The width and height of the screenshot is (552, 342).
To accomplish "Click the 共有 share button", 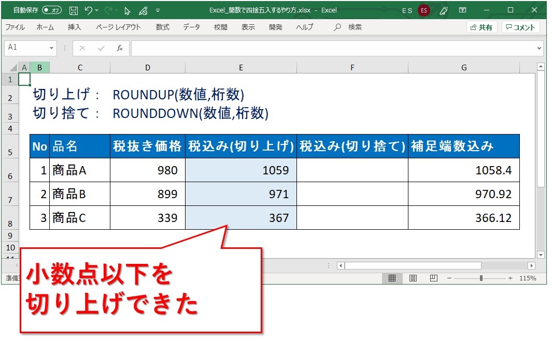I will tap(482, 27).
